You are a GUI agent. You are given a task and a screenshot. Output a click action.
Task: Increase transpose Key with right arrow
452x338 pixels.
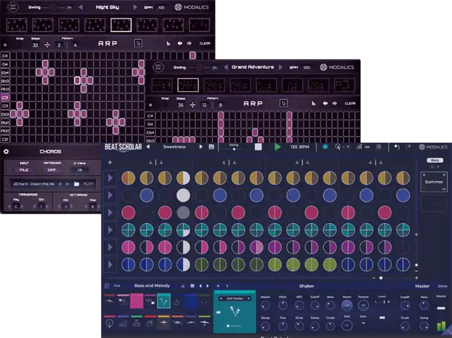pos(22,206)
